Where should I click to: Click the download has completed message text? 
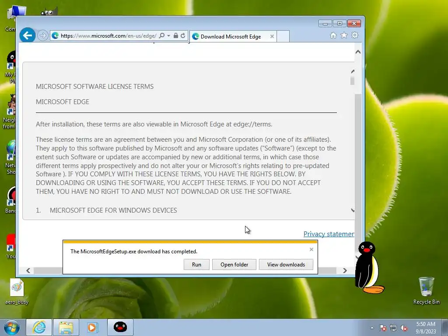pos(134,252)
